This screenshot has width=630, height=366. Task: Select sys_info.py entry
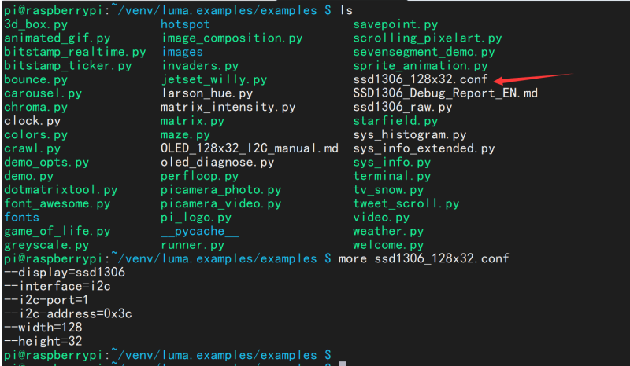(391, 163)
